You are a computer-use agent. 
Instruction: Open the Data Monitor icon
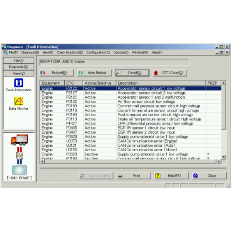(18, 102)
